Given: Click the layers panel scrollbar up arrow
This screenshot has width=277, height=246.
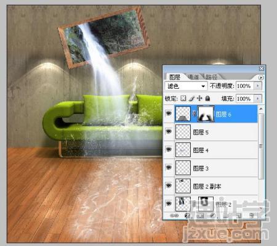Looking at the screenshot, I should [x=261, y=109].
